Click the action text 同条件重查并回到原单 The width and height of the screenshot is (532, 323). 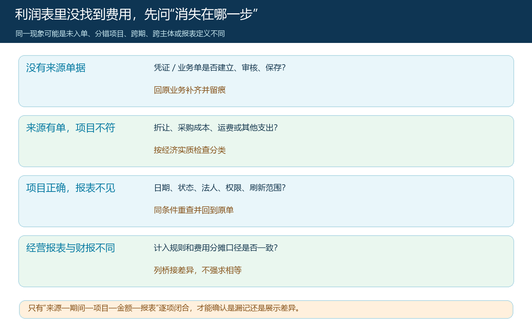pyautogui.click(x=194, y=210)
